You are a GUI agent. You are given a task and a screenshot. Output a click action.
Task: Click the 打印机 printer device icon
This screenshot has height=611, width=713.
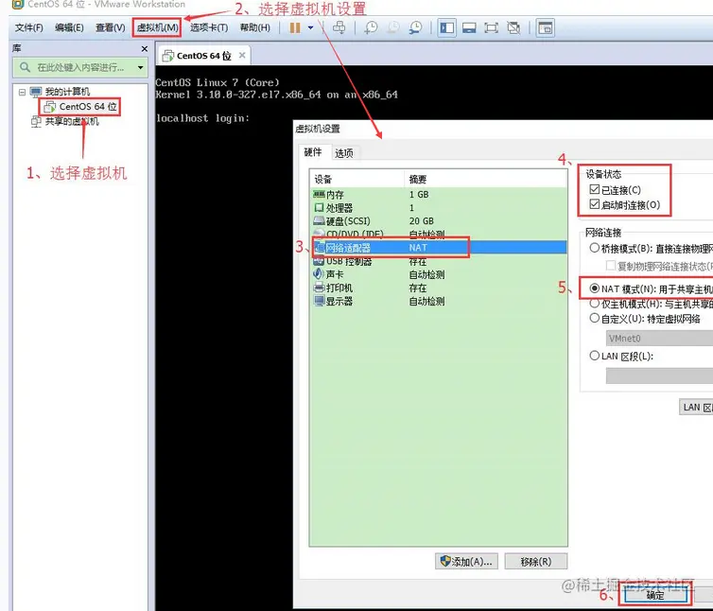(319, 288)
